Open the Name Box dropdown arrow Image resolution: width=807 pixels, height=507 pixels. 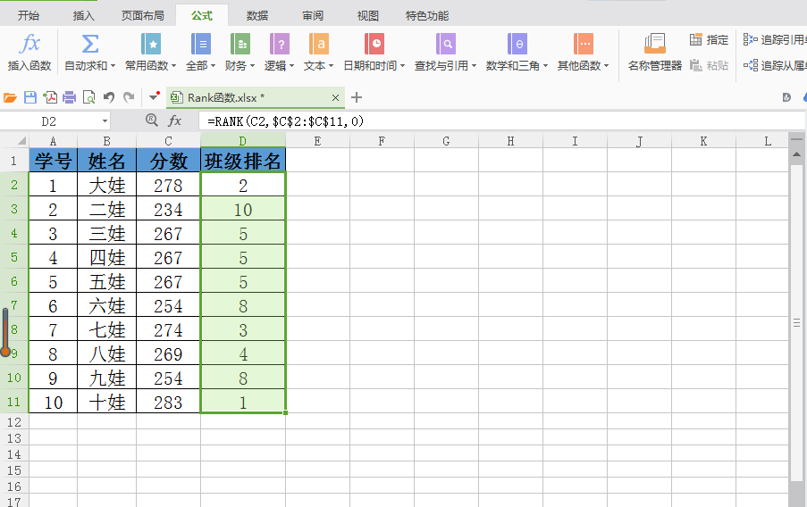point(105,121)
